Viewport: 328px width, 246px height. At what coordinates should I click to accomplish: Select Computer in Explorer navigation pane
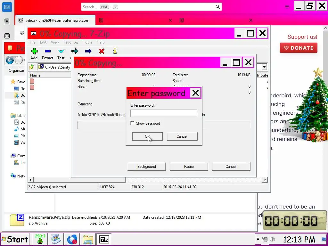tap(18, 156)
